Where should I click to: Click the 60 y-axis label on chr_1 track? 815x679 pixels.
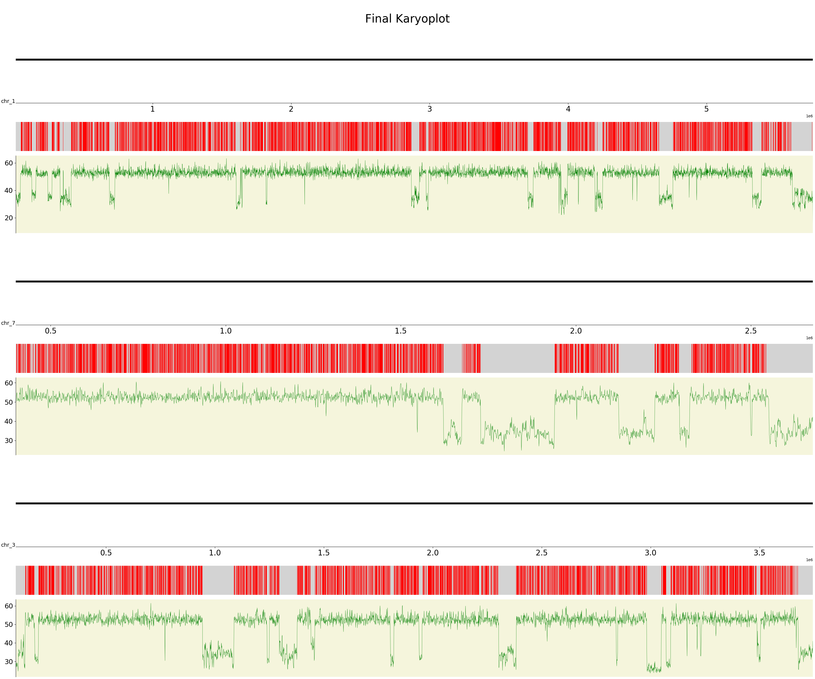pyautogui.click(x=8, y=163)
